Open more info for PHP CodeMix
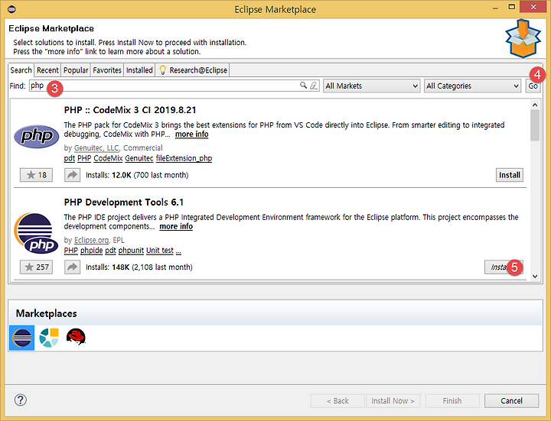This screenshot has width=551, height=421. coord(191,134)
